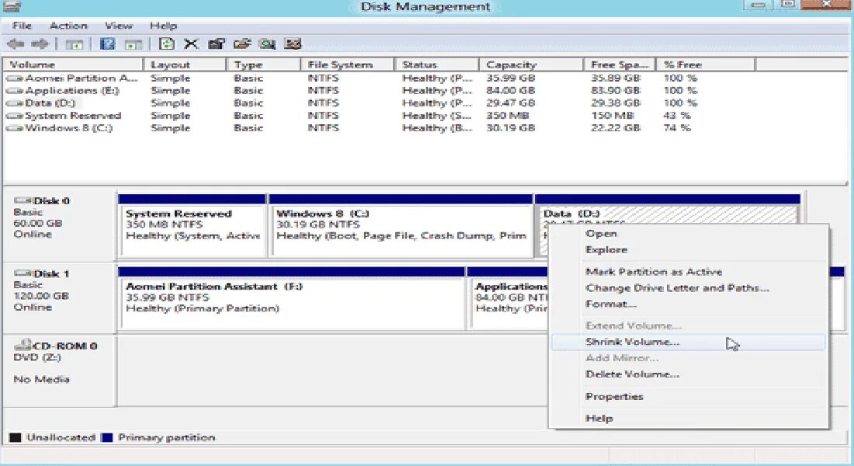Screen dimensions: 854x466
Task: Click the black Unallocated legend swatch
Action: click(16, 437)
